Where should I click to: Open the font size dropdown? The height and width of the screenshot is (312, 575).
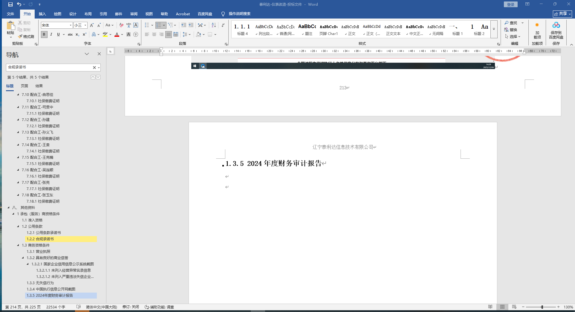pos(85,25)
